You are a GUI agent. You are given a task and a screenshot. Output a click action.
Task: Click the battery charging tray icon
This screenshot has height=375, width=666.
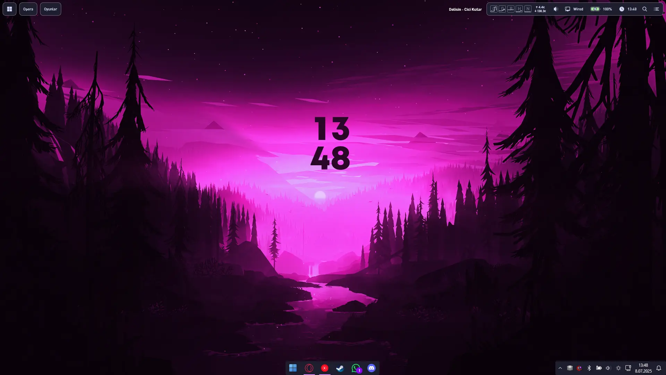point(599,368)
